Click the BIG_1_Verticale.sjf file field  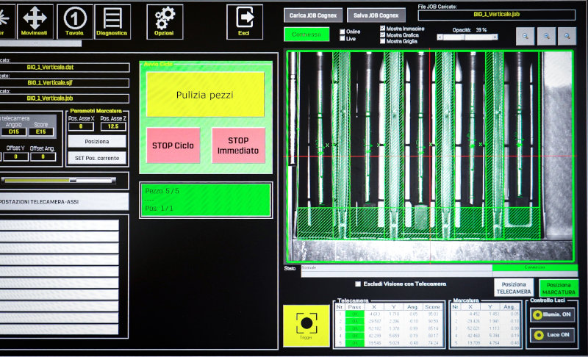[65, 83]
